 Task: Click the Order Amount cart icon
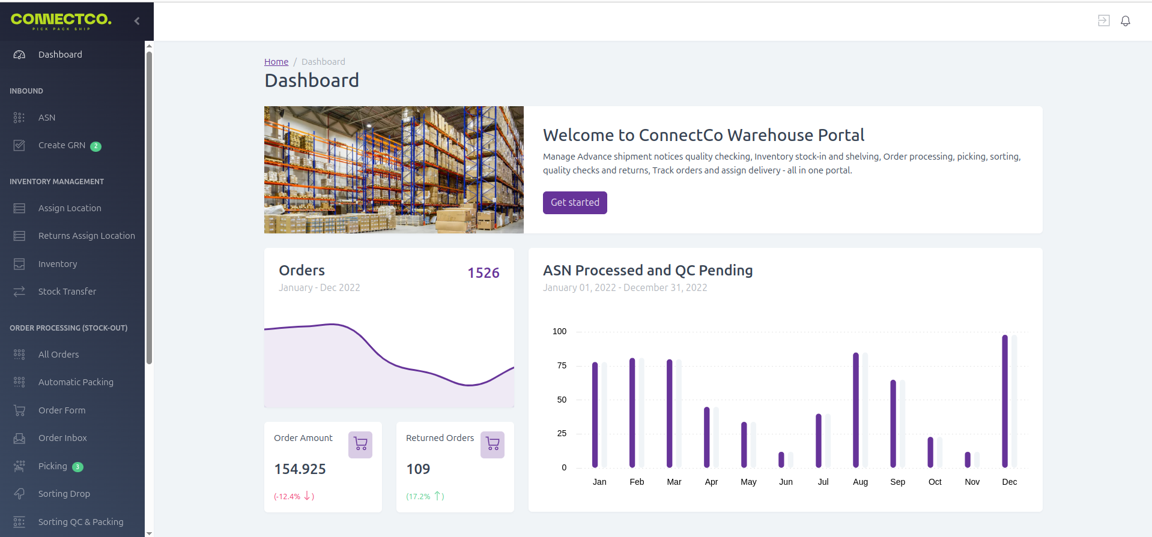click(x=360, y=445)
